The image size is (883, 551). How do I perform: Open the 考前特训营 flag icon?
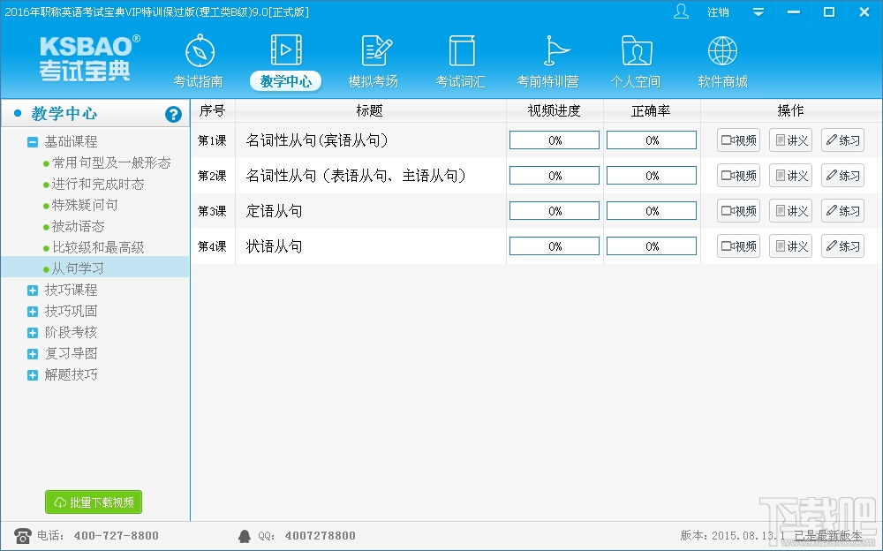point(555,50)
